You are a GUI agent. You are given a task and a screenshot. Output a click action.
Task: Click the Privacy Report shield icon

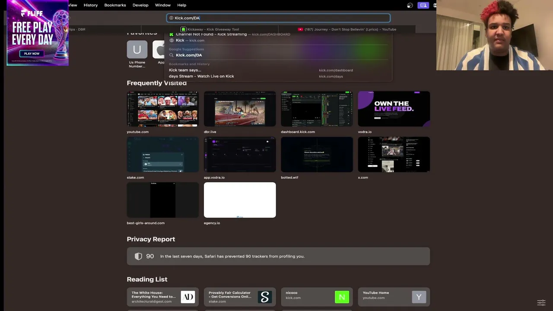coord(138,256)
